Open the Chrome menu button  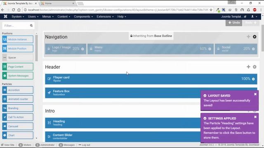261,10
